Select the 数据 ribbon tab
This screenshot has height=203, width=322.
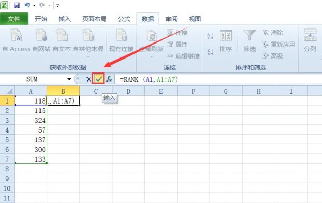[x=147, y=19]
